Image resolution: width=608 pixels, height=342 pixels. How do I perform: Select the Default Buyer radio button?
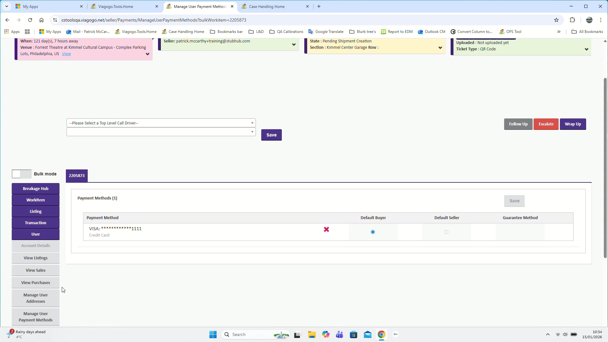coord(373,232)
